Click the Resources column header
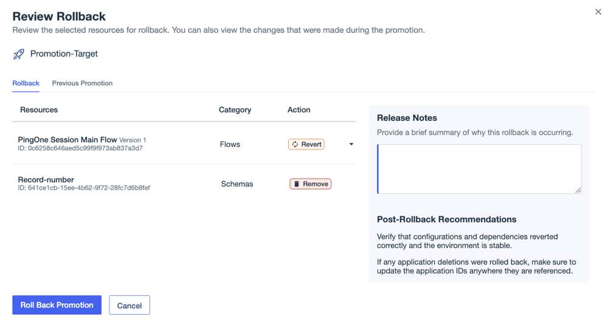The width and height of the screenshot is (608, 327). (39, 109)
